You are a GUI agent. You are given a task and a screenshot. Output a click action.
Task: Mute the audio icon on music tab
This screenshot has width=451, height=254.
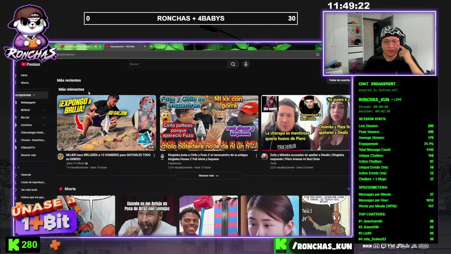click(x=95, y=46)
